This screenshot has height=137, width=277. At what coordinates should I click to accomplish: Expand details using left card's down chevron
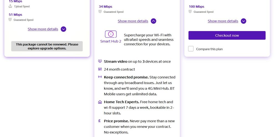63,29
